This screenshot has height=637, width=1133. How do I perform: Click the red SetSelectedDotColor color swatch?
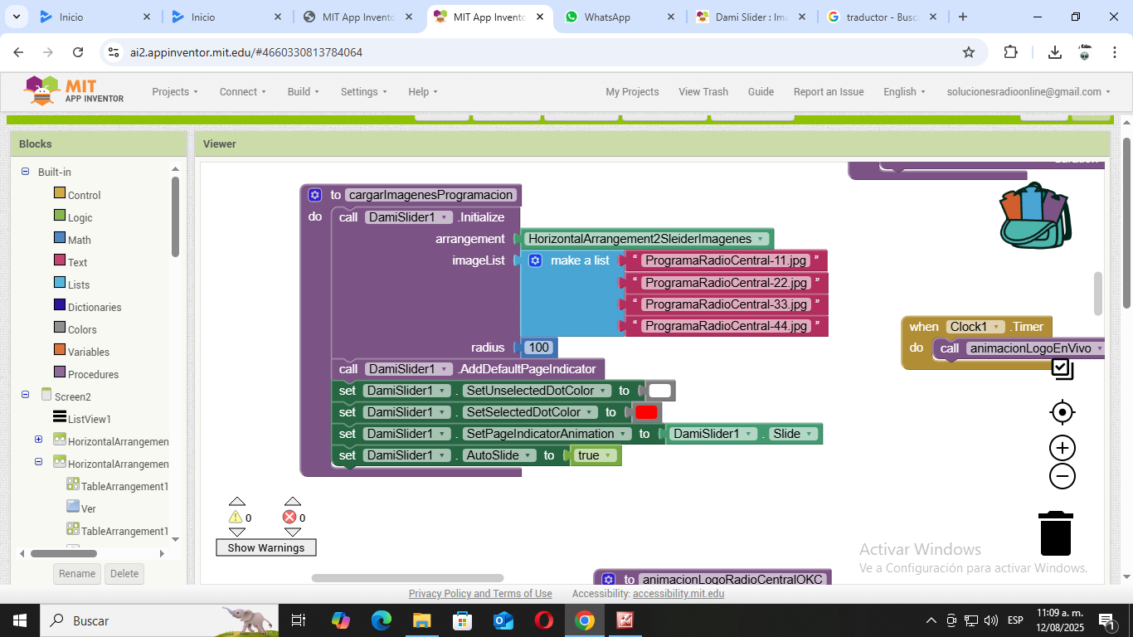click(x=646, y=412)
